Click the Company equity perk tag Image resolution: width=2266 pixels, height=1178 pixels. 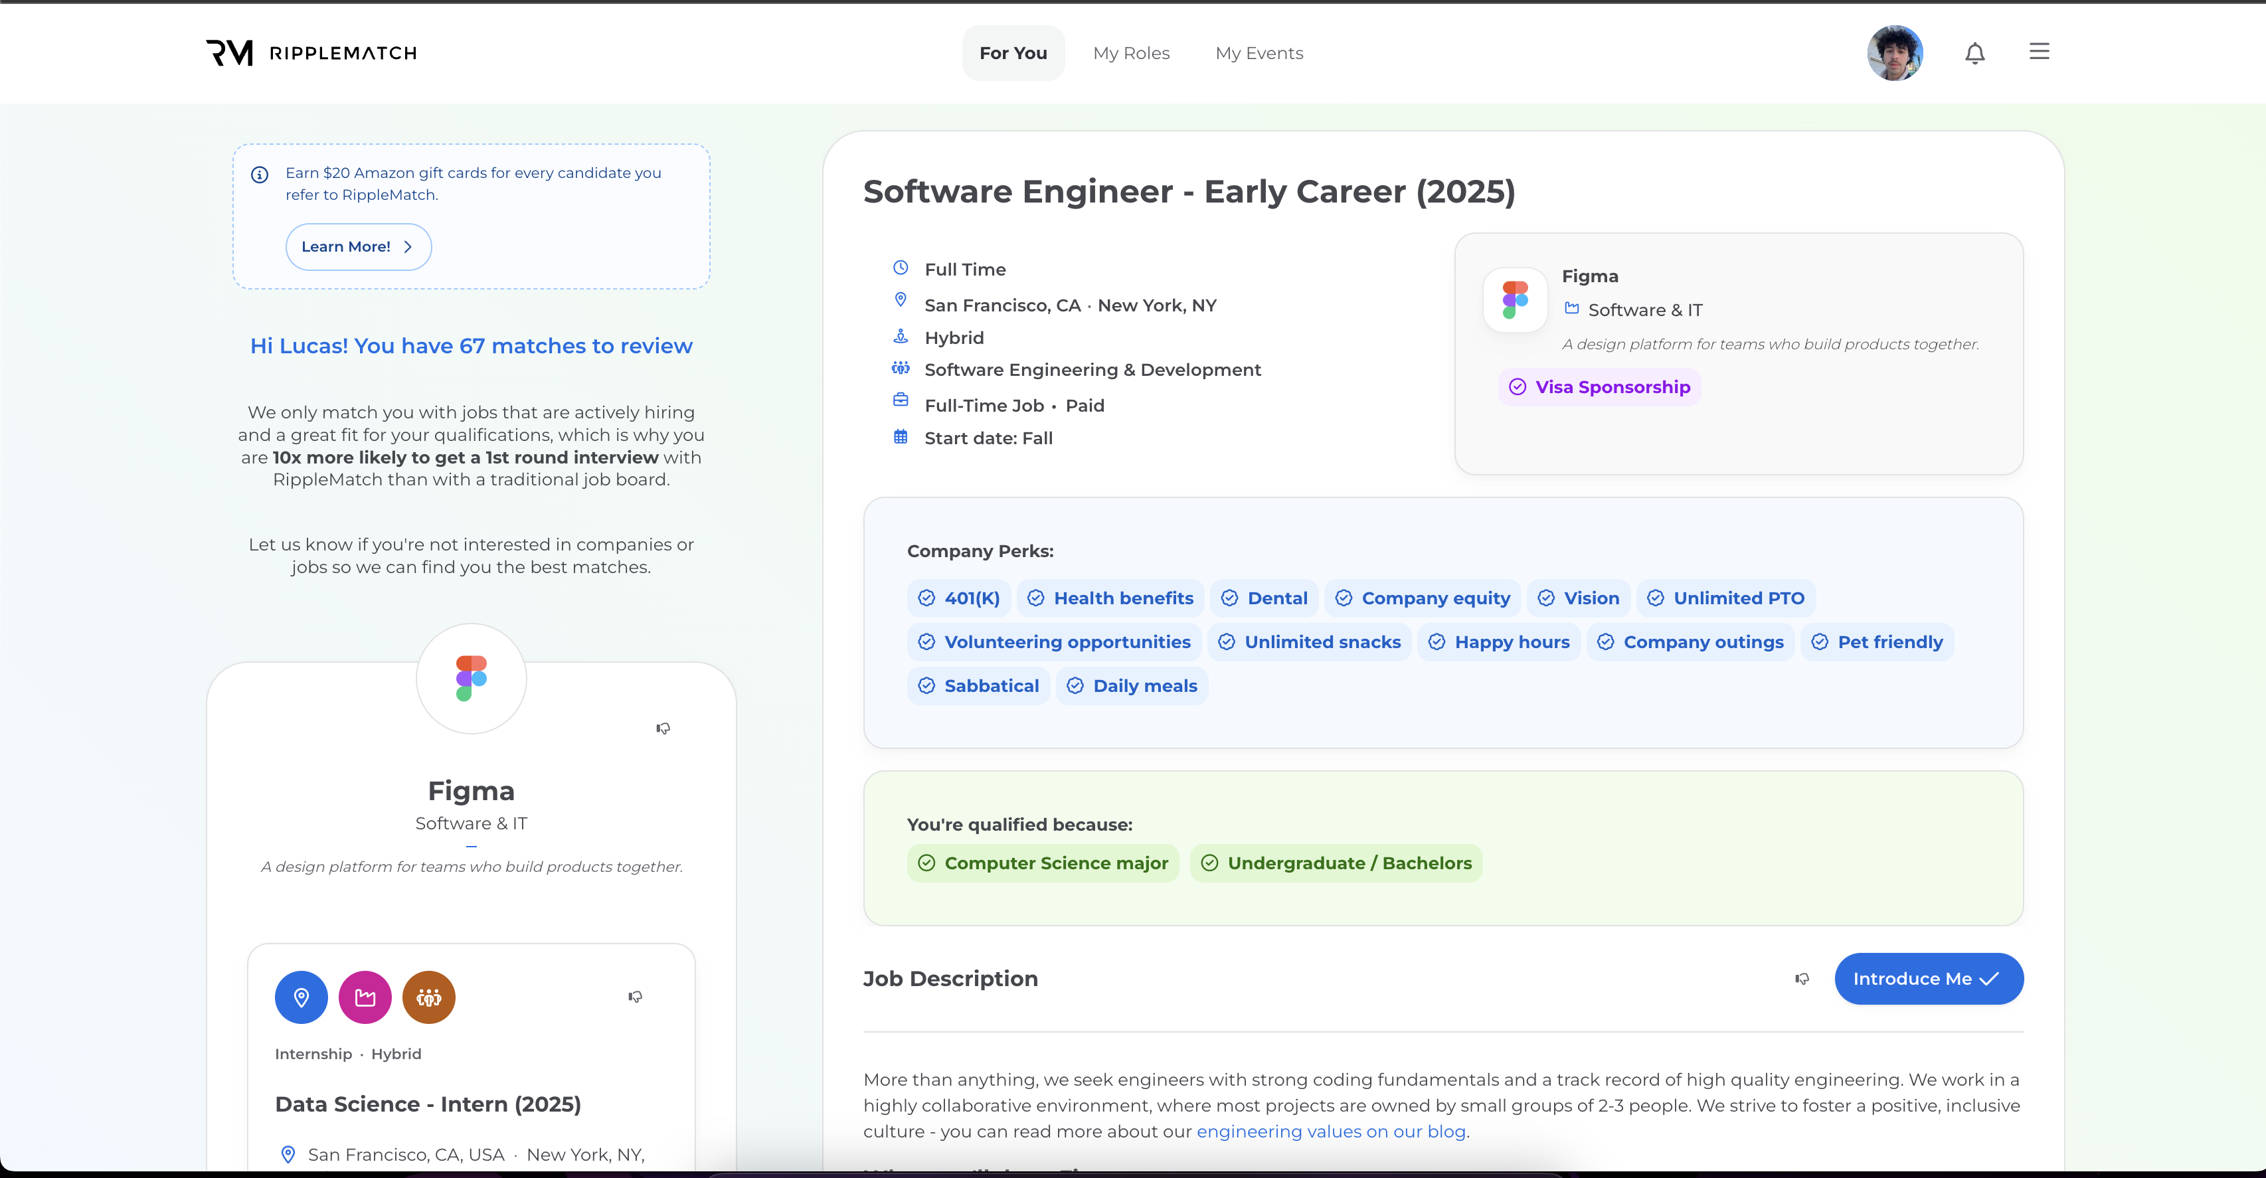point(1423,598)
